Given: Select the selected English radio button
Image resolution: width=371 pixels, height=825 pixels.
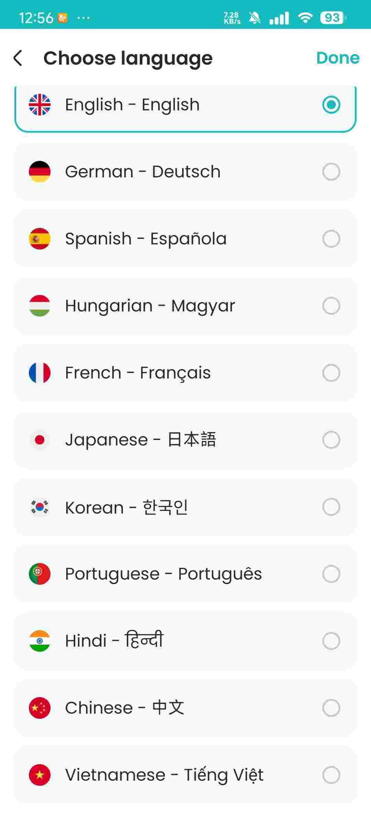Looking at the screenshot, I should pyautogui.click(x=331, y=104).
